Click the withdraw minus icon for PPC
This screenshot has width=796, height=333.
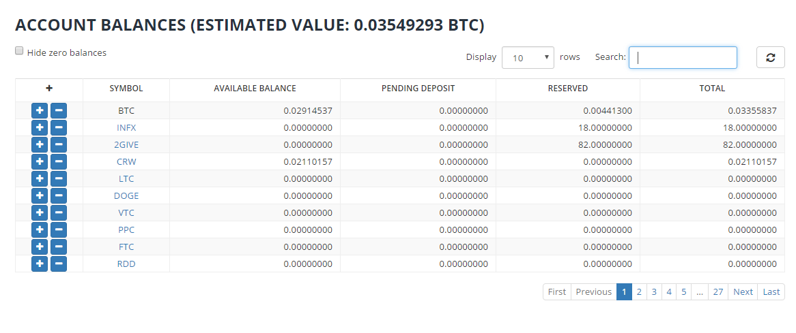coord(59,229)
